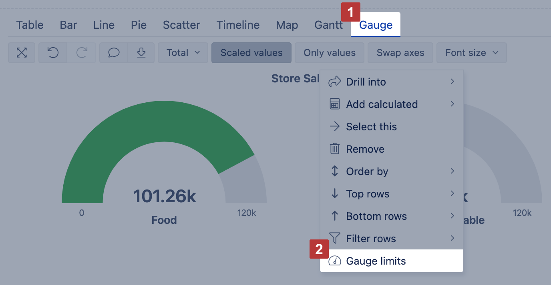Screen dimensions: 551x285
Task: Click the 101.26k gauge value
Action: tap(164, 196)
